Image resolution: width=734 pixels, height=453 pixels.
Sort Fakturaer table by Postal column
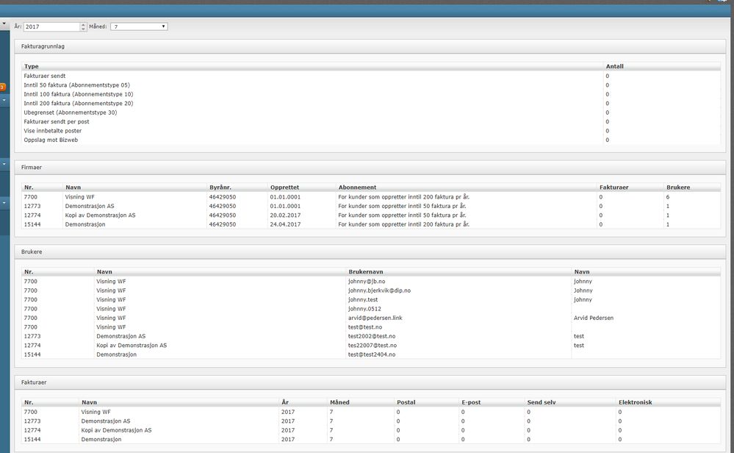426,402
